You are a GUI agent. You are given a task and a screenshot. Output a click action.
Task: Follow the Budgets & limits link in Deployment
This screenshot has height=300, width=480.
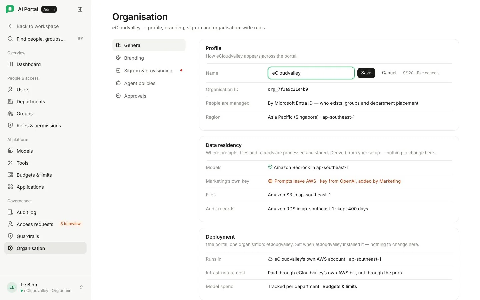340,286
